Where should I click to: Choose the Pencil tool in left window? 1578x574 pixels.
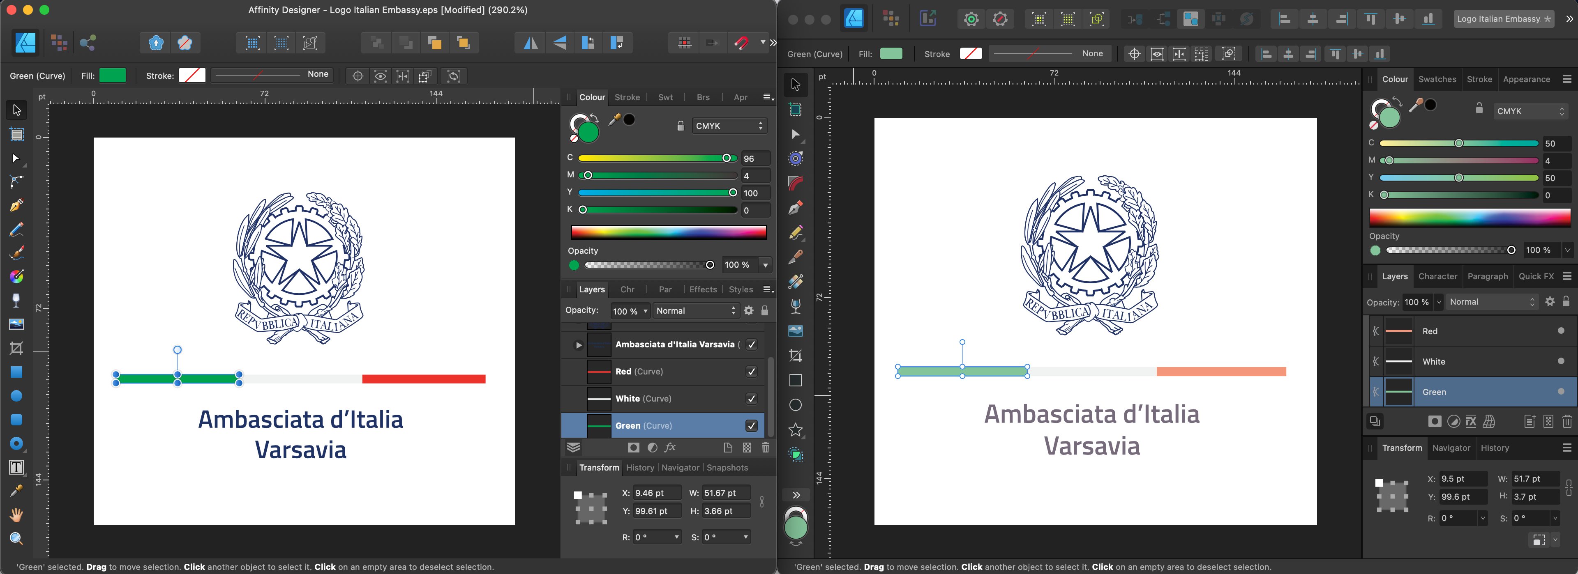(16, 230)
